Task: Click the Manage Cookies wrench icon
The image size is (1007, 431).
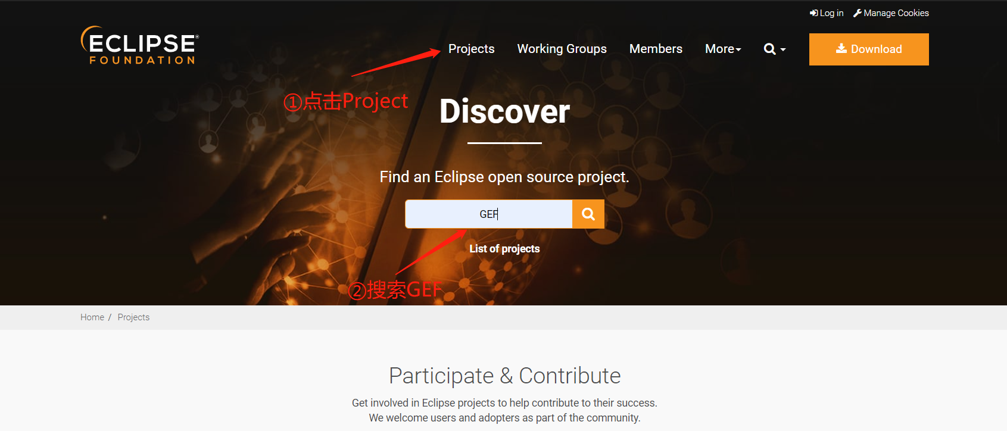Action: (x=858, y=13)
